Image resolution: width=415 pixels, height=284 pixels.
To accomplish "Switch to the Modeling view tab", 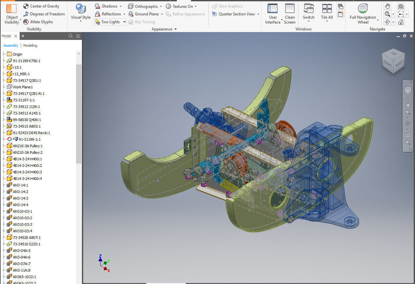I will (x=30, y=45).
